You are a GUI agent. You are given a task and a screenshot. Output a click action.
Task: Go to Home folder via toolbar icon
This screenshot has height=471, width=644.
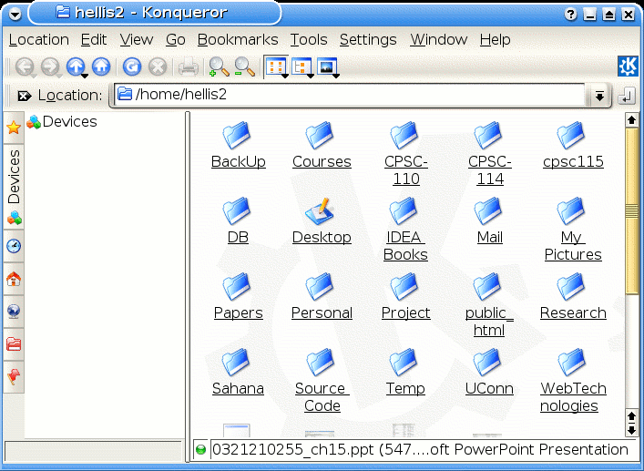(x=101, y=67)
